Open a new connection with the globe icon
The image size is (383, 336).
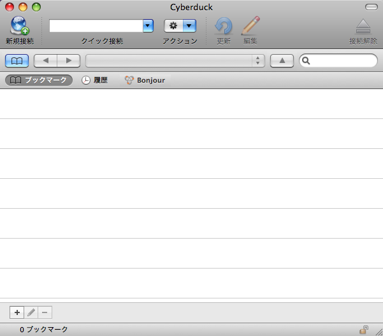click(20, 26)
